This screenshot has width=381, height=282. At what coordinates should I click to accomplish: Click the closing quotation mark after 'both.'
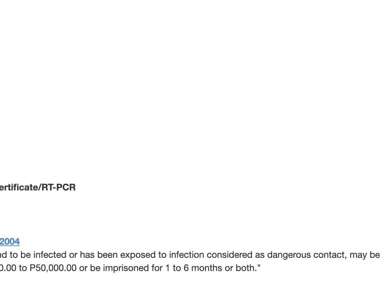click(x=259, y=267)
